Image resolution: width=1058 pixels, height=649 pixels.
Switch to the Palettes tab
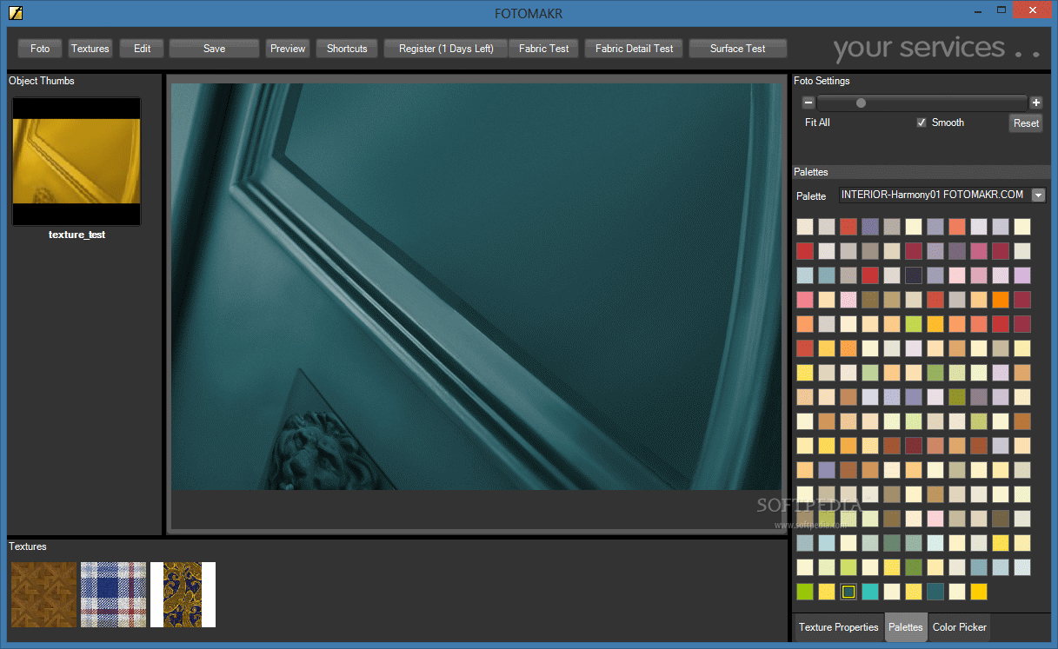point(906,627)
